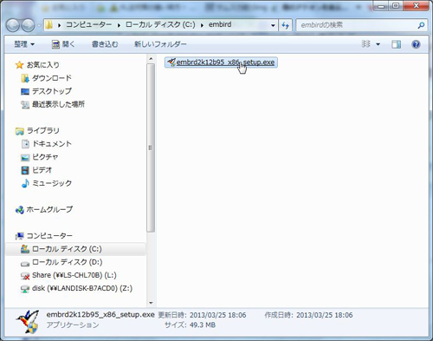Click the 最近表示した場所 icon
The image size is (433, 341).
click(25, 104)
